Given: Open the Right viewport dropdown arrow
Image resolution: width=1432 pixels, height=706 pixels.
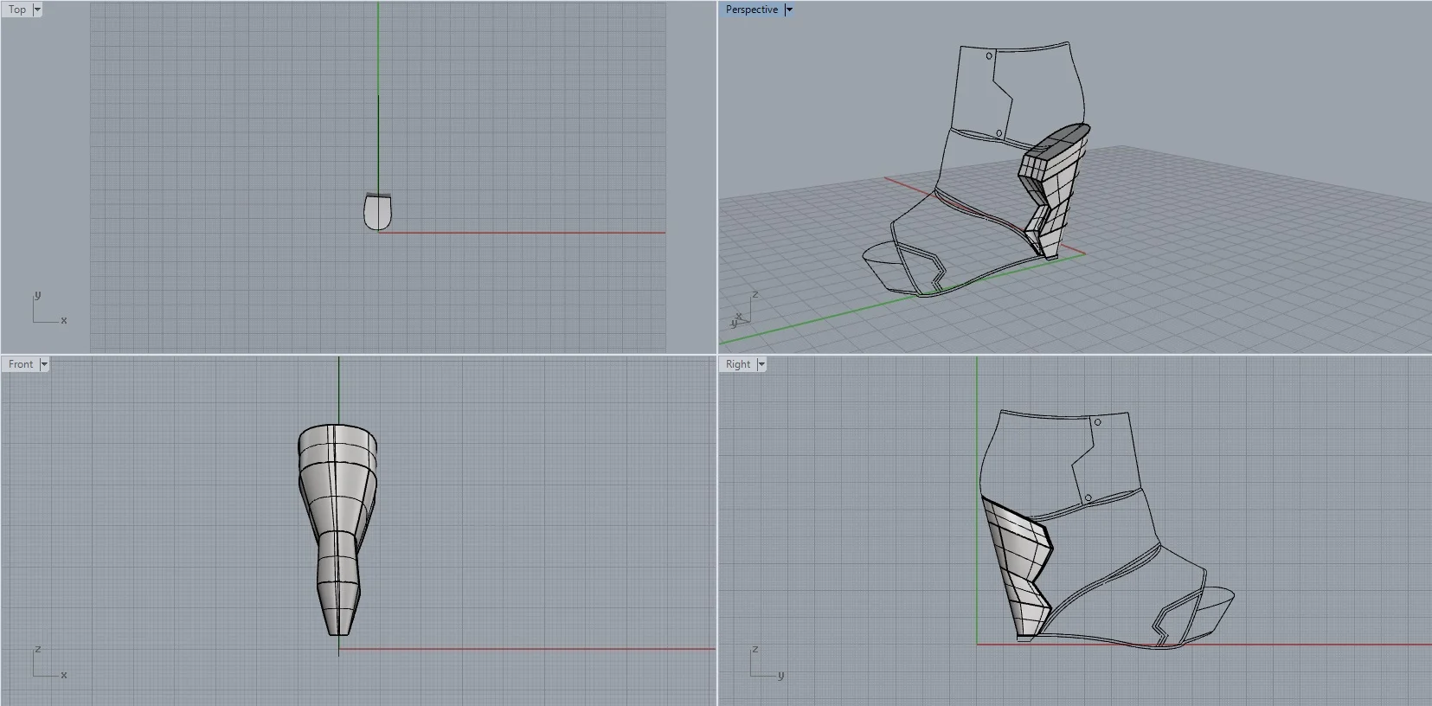Looking at the screenshot, I should click(761, 364).
